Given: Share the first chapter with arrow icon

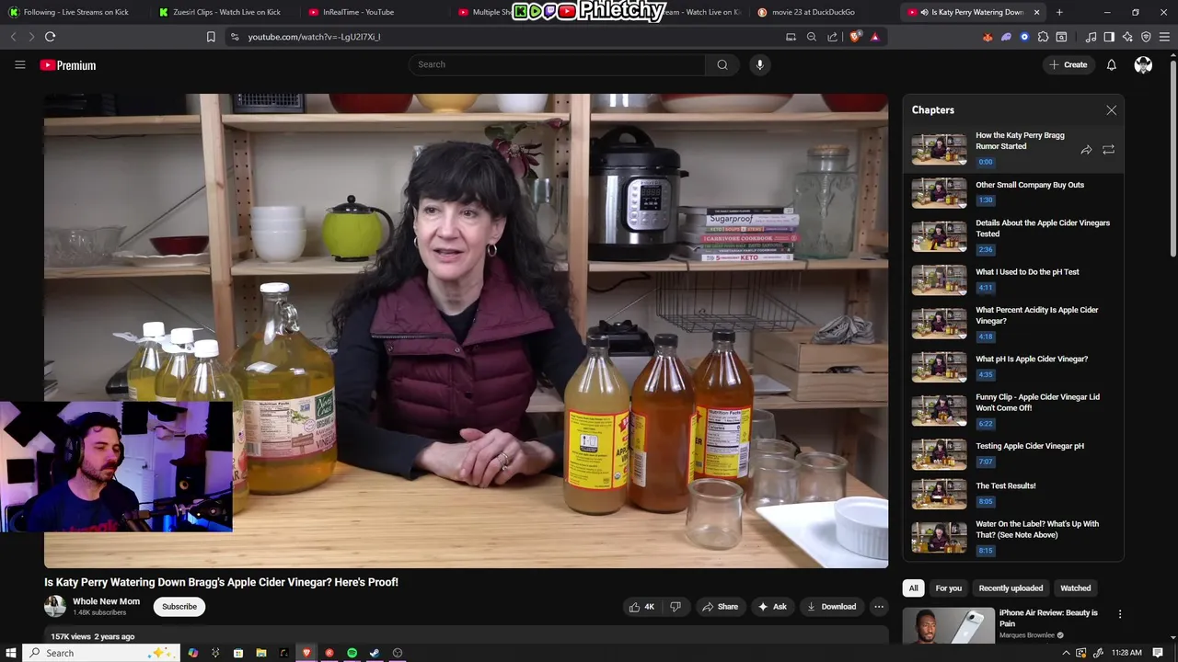Looking at the screenshot, I should pos(1086,150).
